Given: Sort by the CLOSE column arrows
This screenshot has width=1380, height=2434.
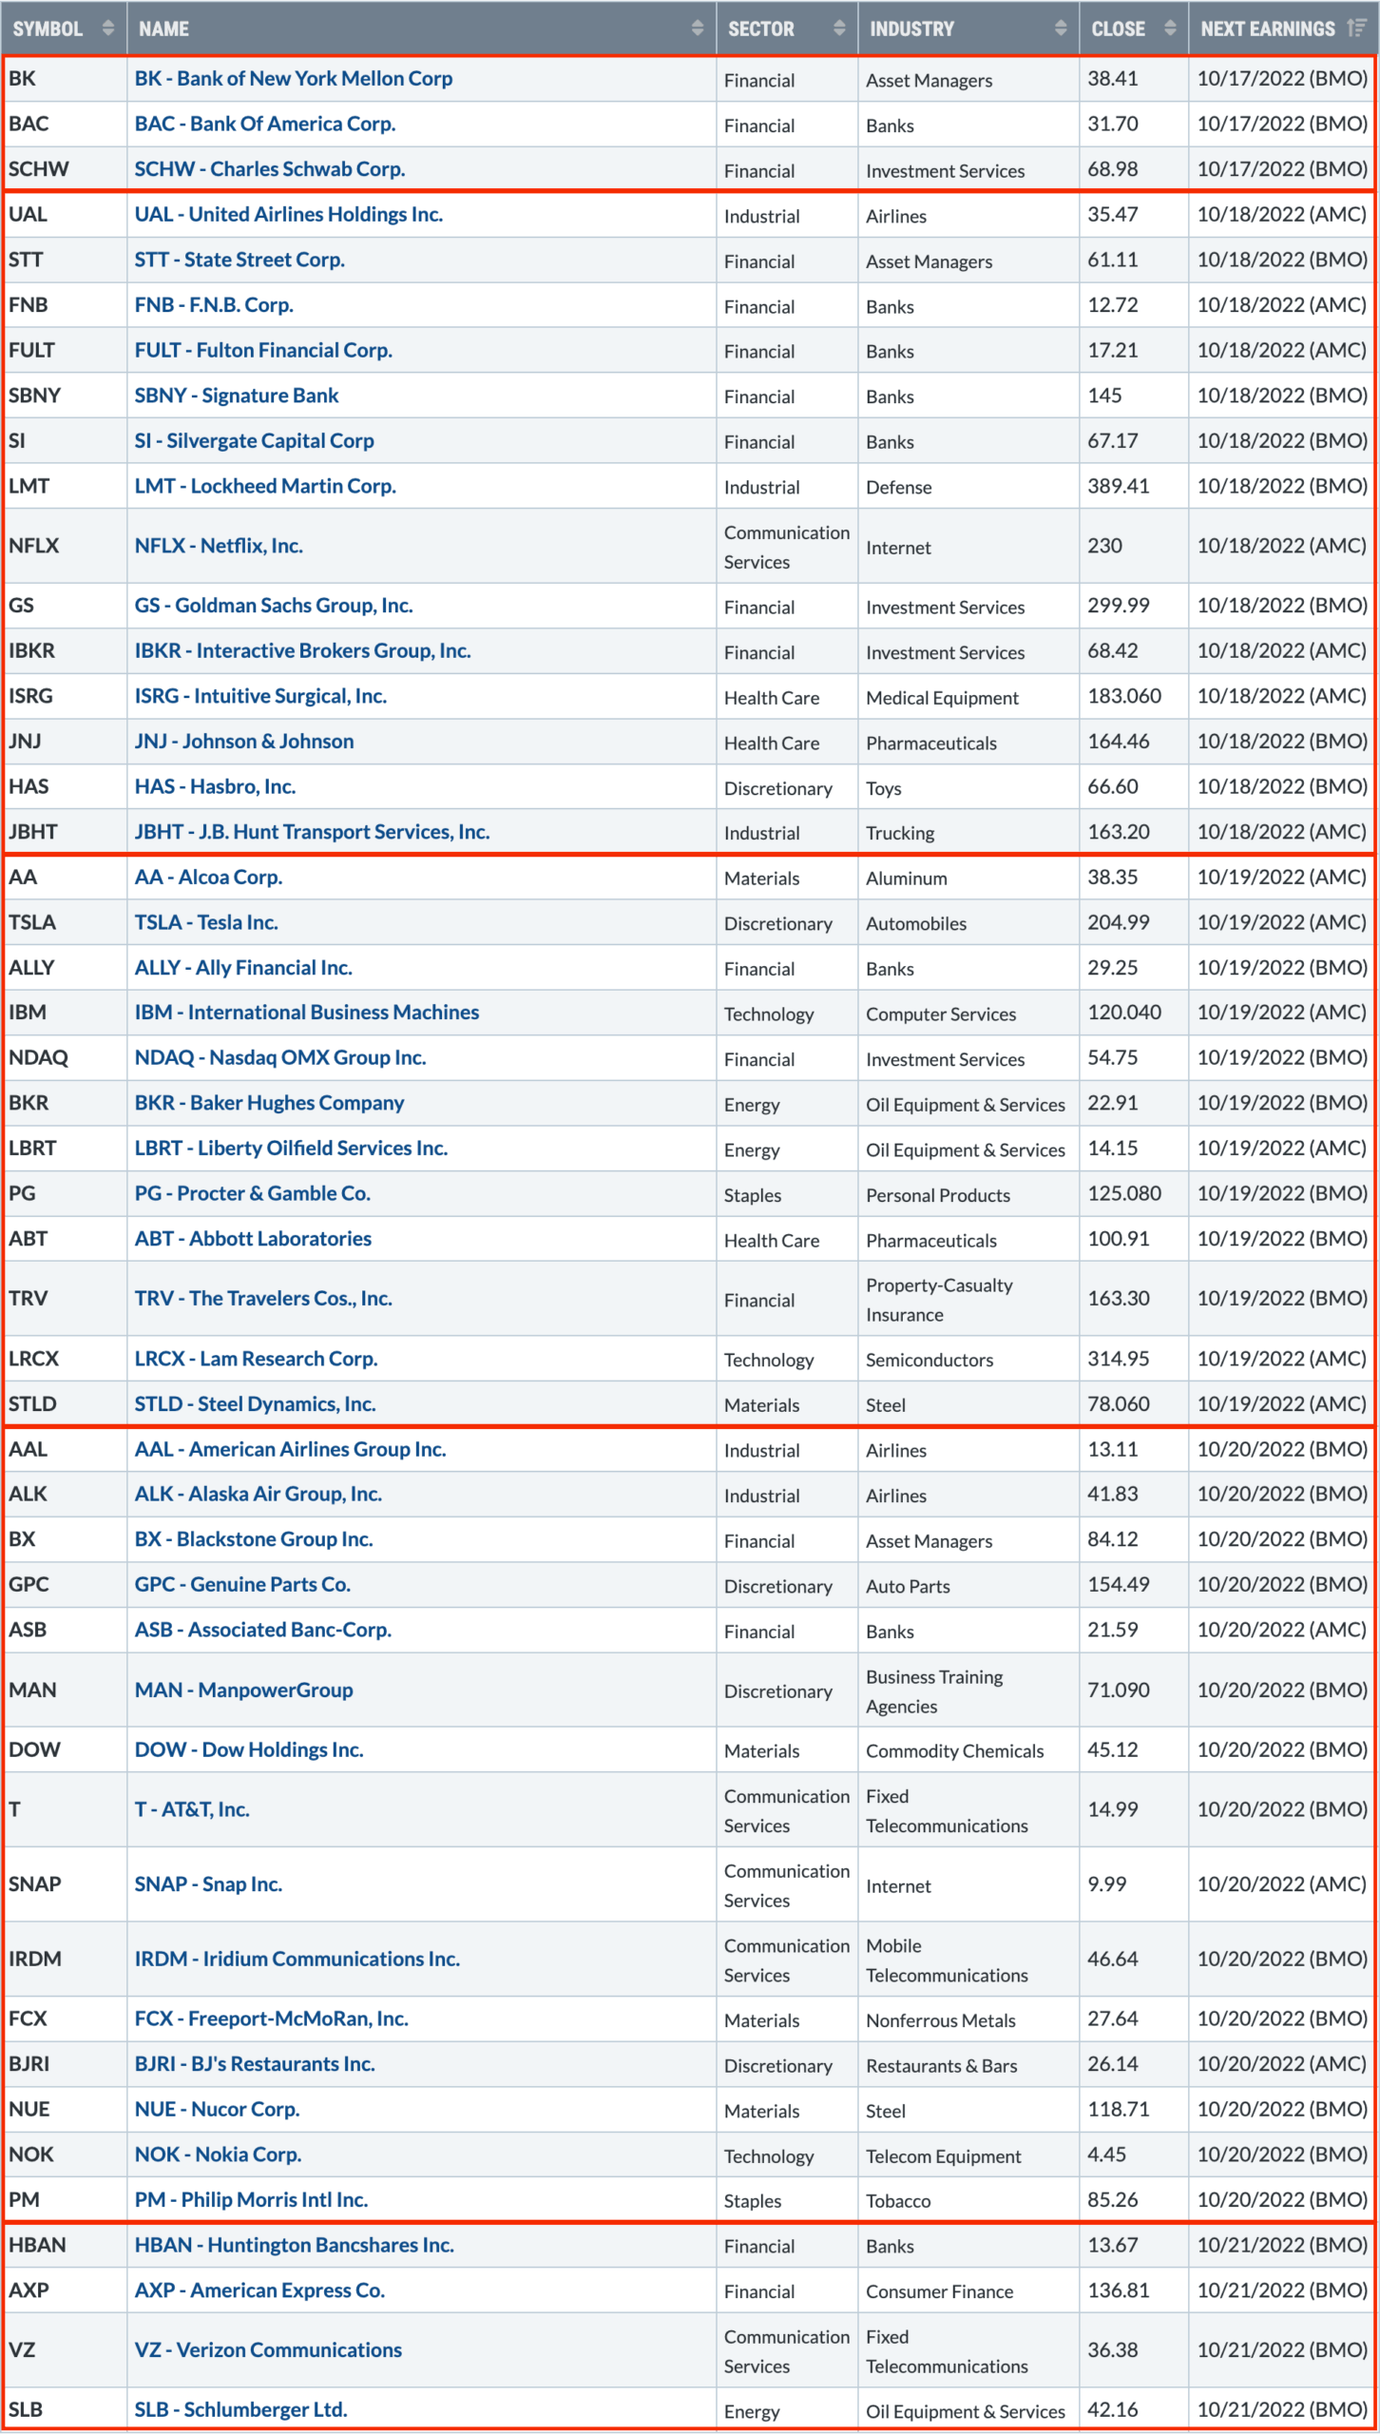Looking at the screenshot, I should coord(1170,29).
